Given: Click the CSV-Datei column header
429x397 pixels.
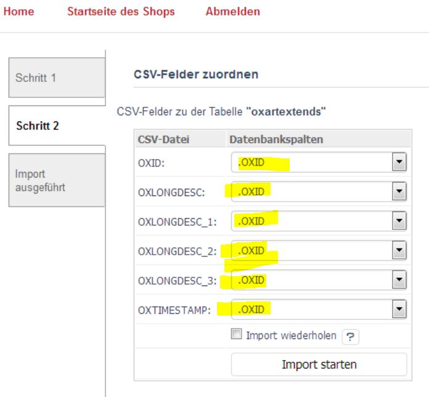Looking at the screenshot, I should (x=163, y=140).
